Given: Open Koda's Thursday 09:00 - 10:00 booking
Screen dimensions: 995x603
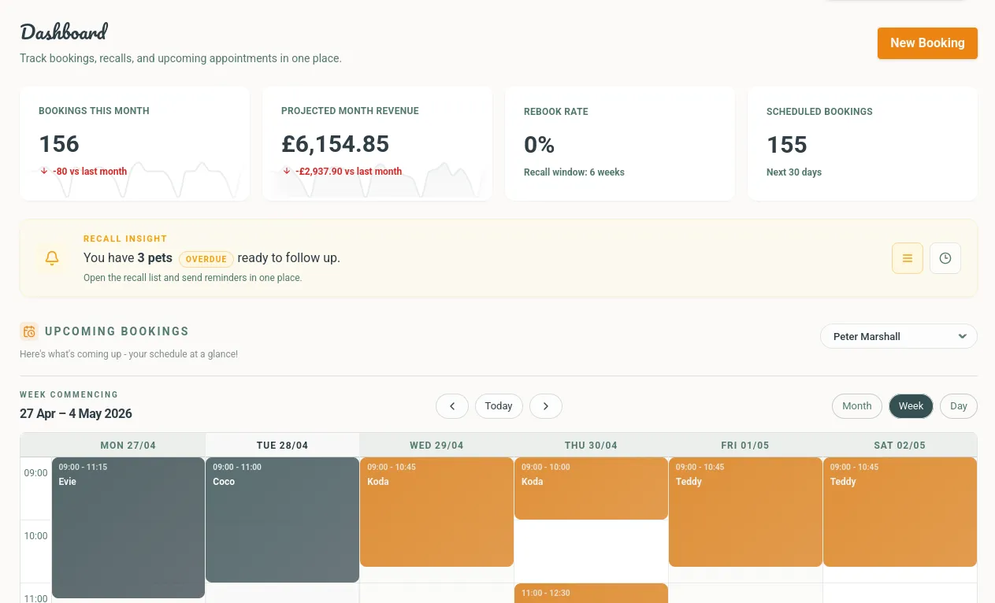Looking at the screenshot, I should 591,488.
